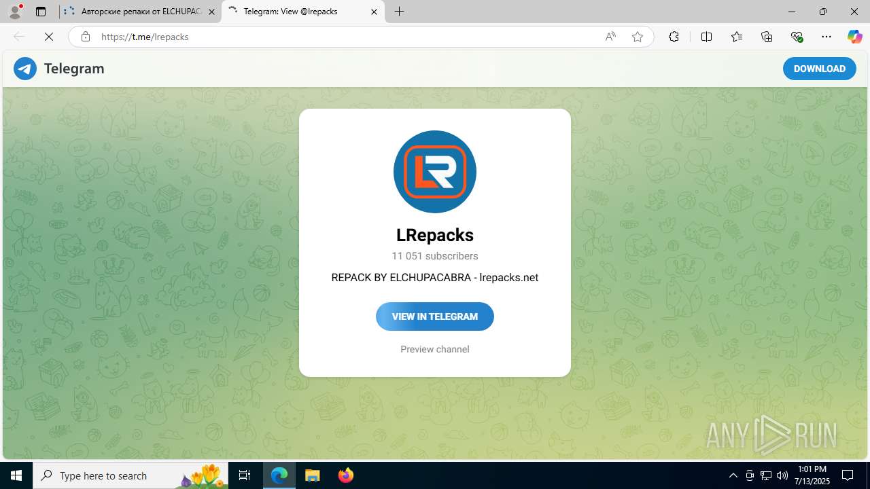View site information lock icon
This screenshot has height=489, width=870.
(86, 37)
